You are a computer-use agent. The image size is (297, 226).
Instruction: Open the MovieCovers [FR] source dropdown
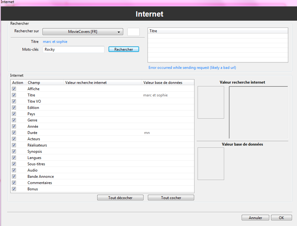point(83,32)
